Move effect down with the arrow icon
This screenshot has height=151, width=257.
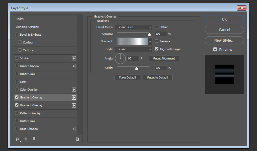click(x=34, y=139)
